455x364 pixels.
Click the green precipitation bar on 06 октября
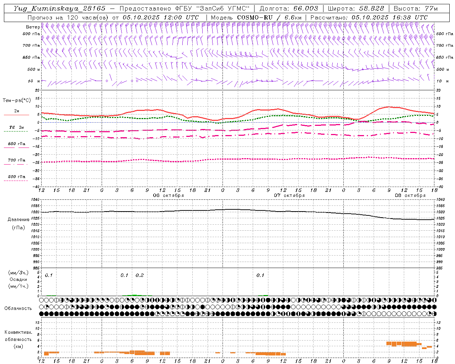[x=135, y=295]
